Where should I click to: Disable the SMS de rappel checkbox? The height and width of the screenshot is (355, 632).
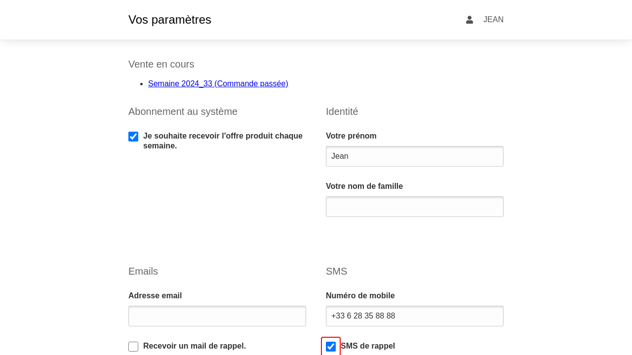pyautogui.click(x=331, y=347)
